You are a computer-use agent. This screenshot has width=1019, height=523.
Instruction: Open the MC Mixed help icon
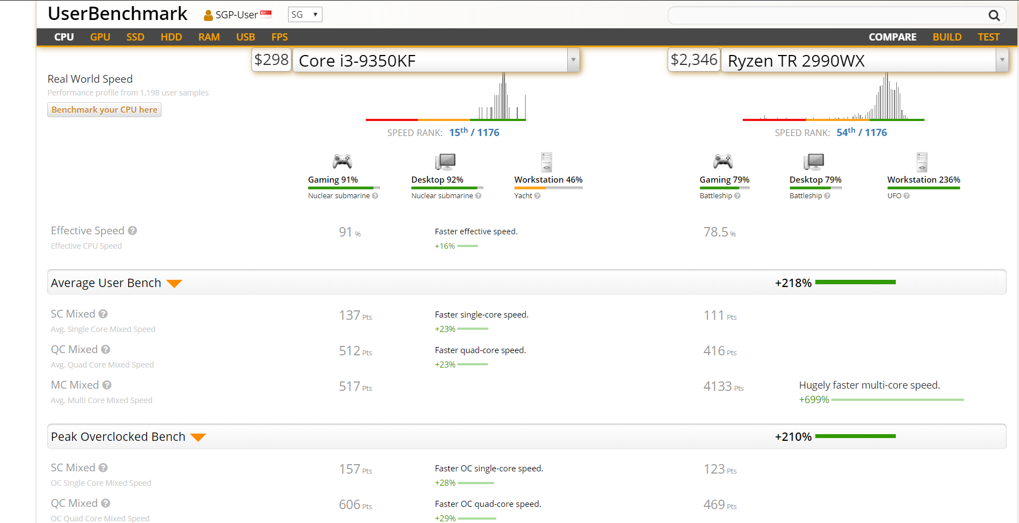(107, 385)
